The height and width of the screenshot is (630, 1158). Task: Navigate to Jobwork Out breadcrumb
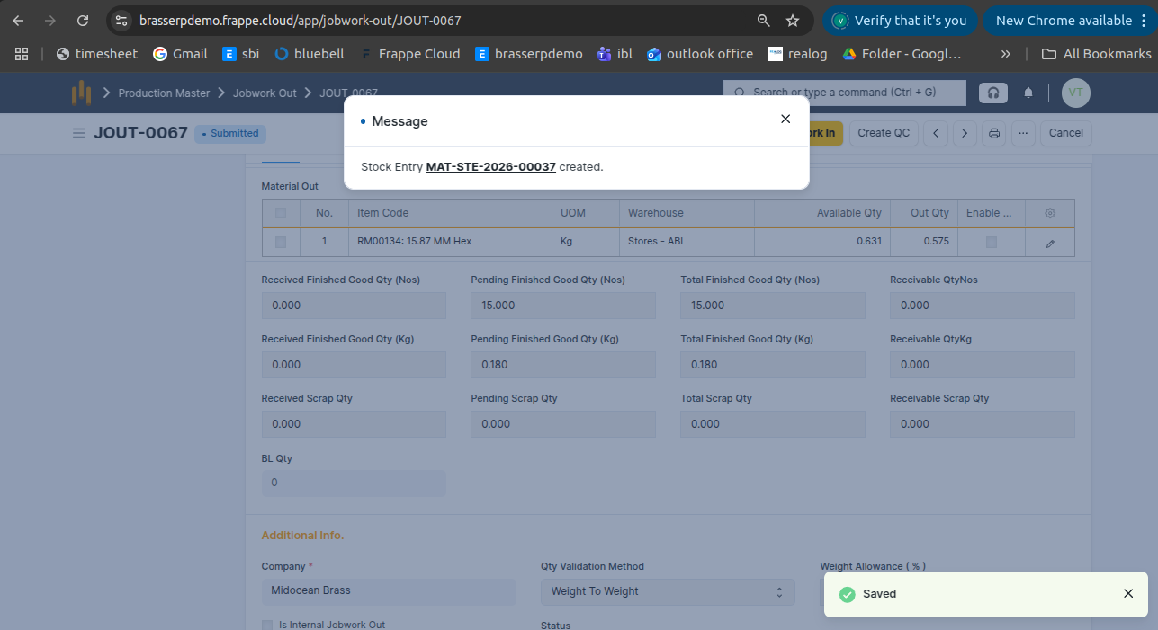tap(265, 93)
